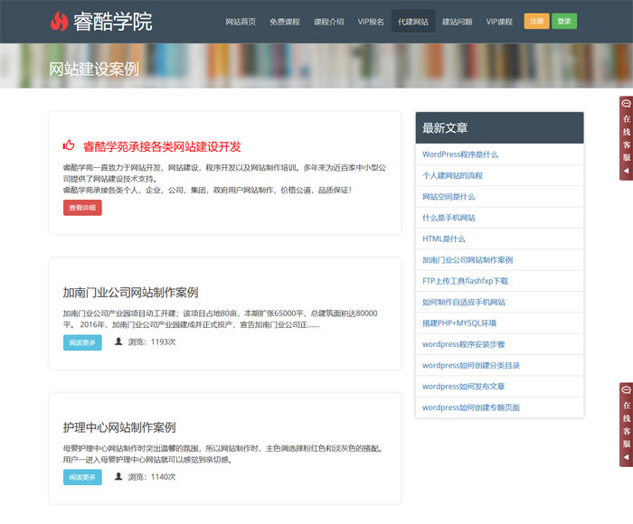Screen dimensions: 633x524
Task: Go to VIP课程 nav item
Action: [x=499, y=22]
